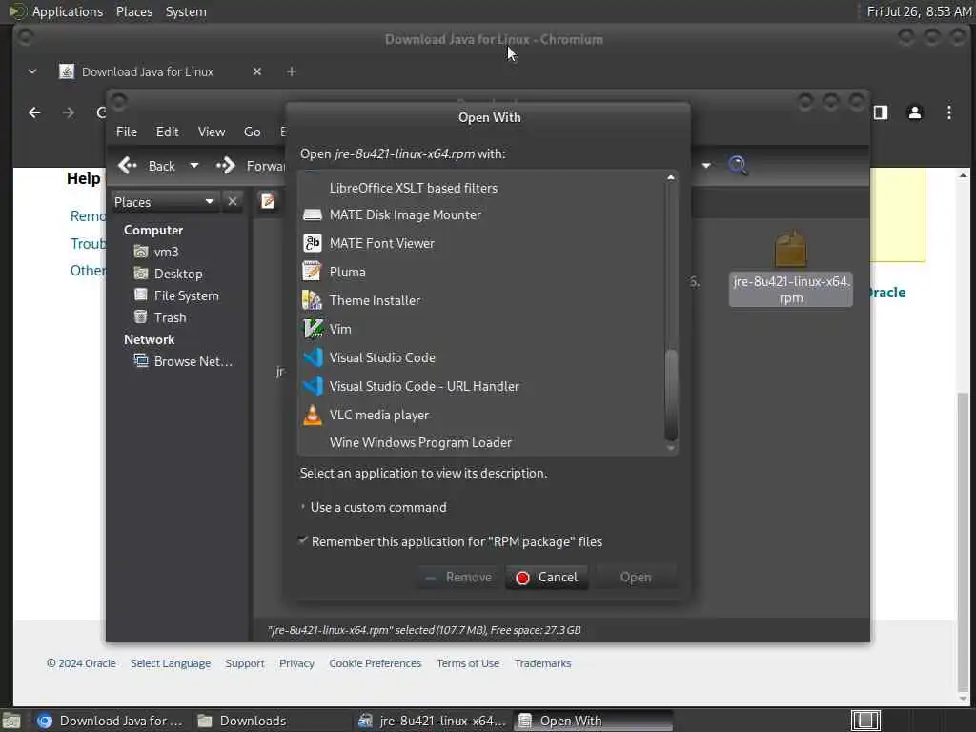Image resolution: width=976 pixels, height=732 pixels.
Task: Click scrollbar down arrow in application list
Action: click(x=670, y=448)
